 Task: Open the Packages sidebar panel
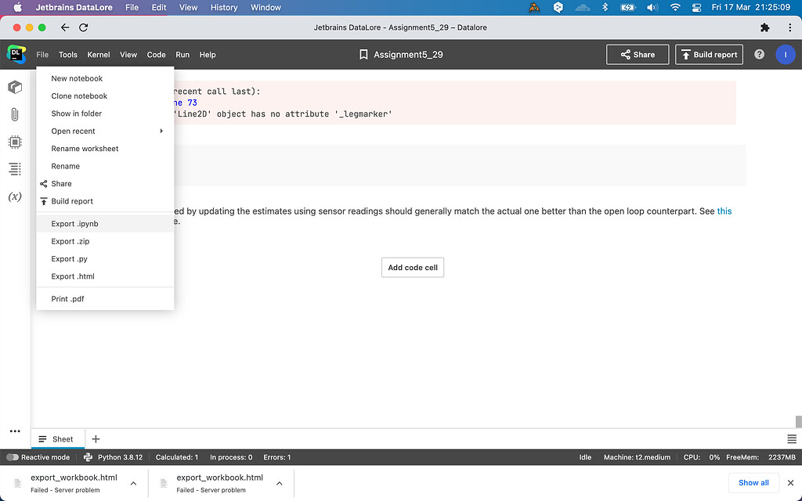(15, 87)
